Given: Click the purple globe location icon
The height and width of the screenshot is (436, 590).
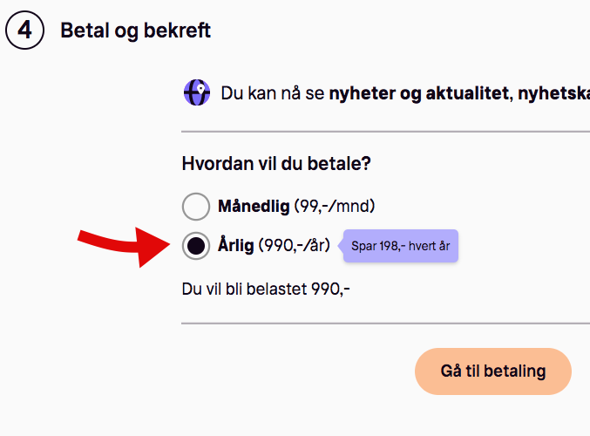Looking at the screenshot, I should [197, 92].
